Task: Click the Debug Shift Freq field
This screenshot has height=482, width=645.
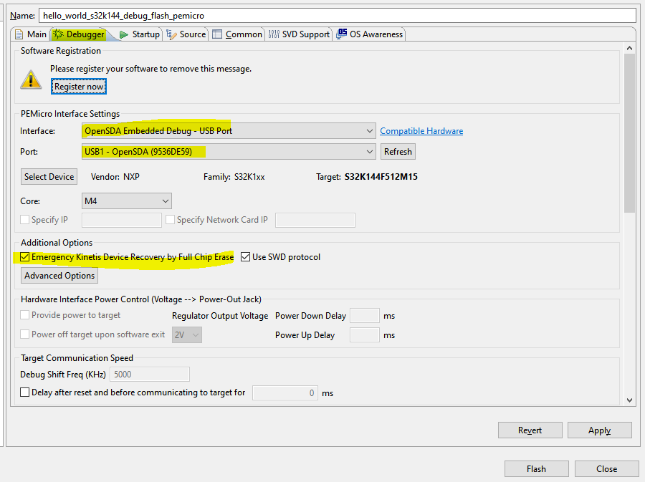Action: click(x=150, y=375)
